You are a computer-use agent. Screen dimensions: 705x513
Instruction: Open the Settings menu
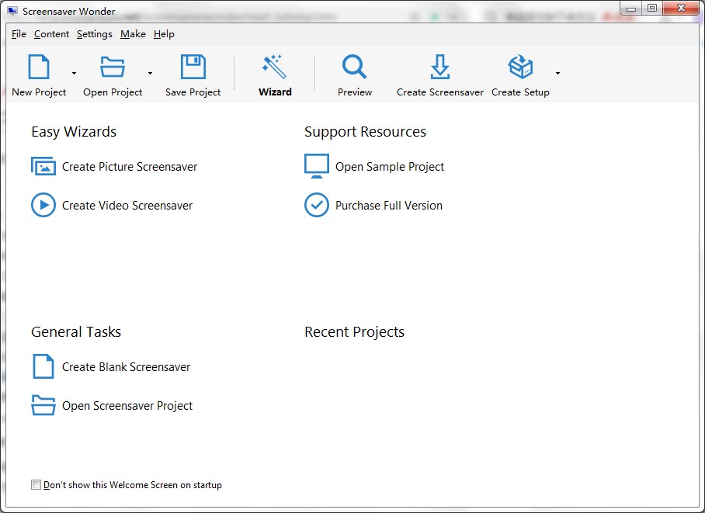tap(95, 34)
